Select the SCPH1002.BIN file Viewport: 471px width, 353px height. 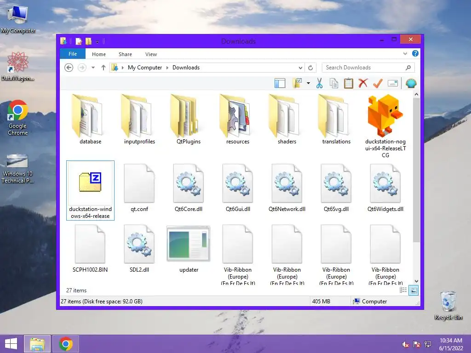click(90, 249)
